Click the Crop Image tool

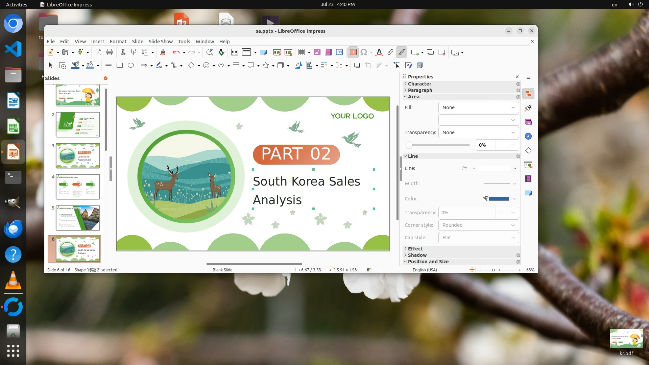click(368, 65)
